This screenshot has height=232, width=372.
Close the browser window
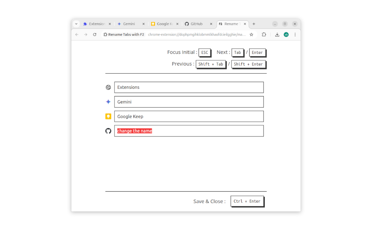point(295,24)
